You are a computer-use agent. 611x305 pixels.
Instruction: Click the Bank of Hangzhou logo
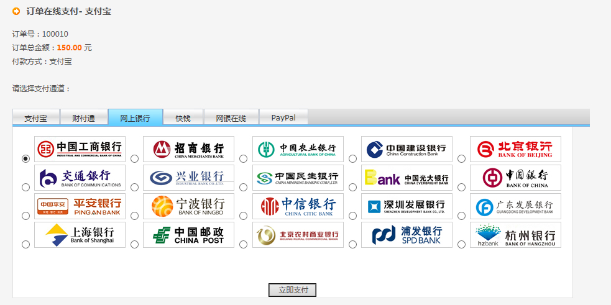pyautogui.click(x=515, y=235)
